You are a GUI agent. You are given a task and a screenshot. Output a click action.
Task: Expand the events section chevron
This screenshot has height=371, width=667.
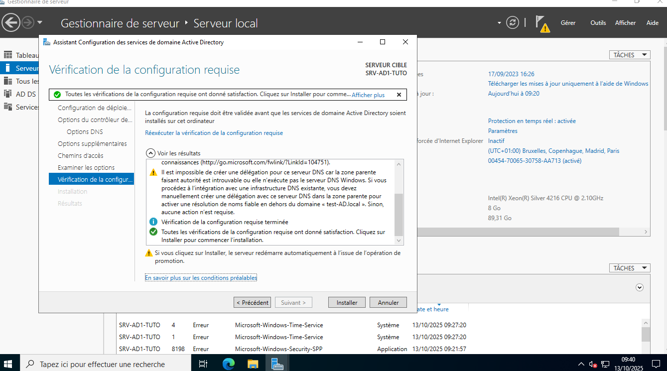pyautogui.click(x=640, y=287)
